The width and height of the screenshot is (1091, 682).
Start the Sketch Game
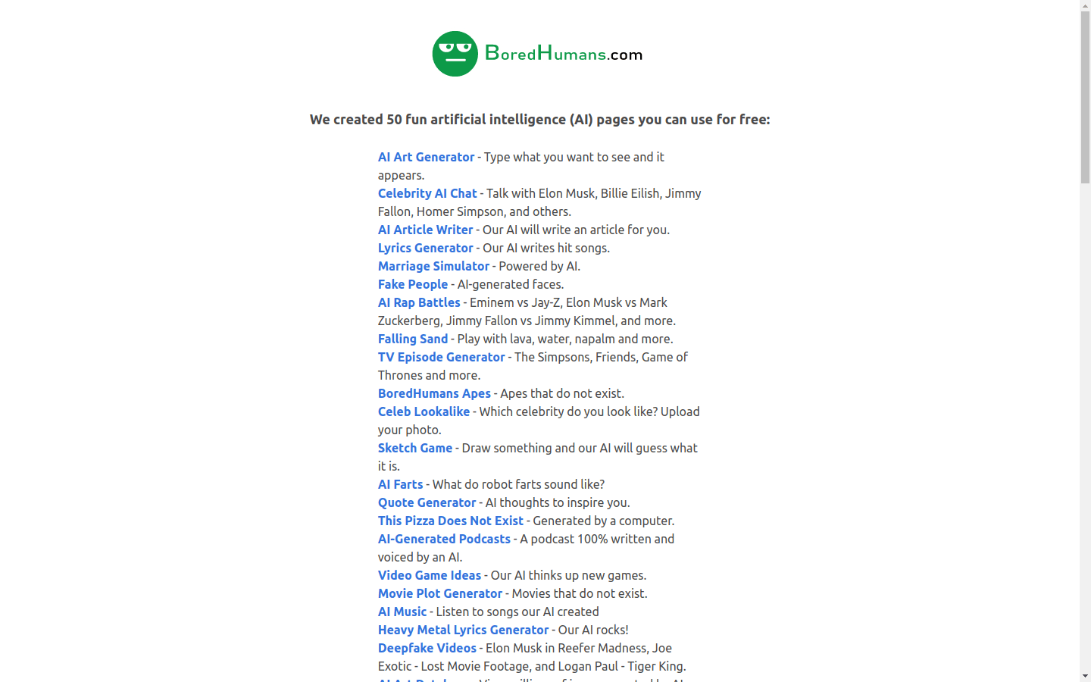coord(415,448)
